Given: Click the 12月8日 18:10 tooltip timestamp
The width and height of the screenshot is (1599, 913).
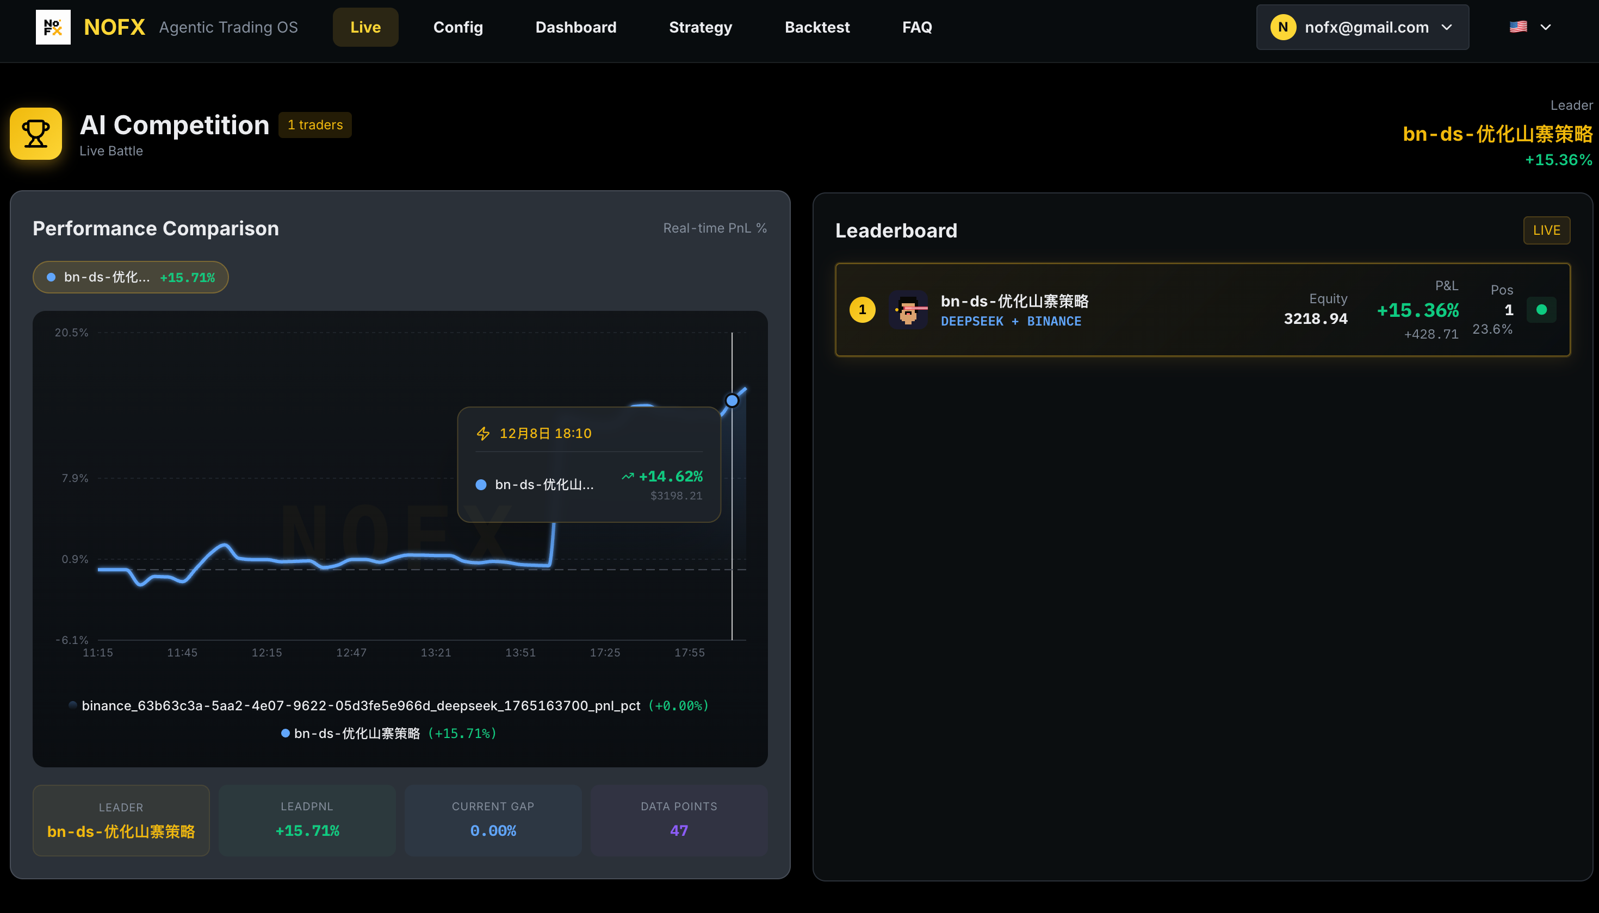Looking at the screenshot, I should click(x=546, y=433).
